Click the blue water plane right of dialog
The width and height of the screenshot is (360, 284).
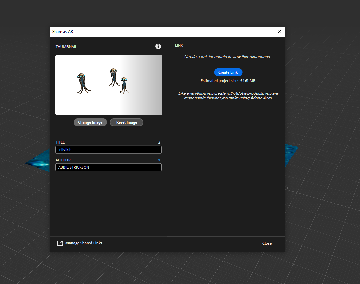(290, 155)
